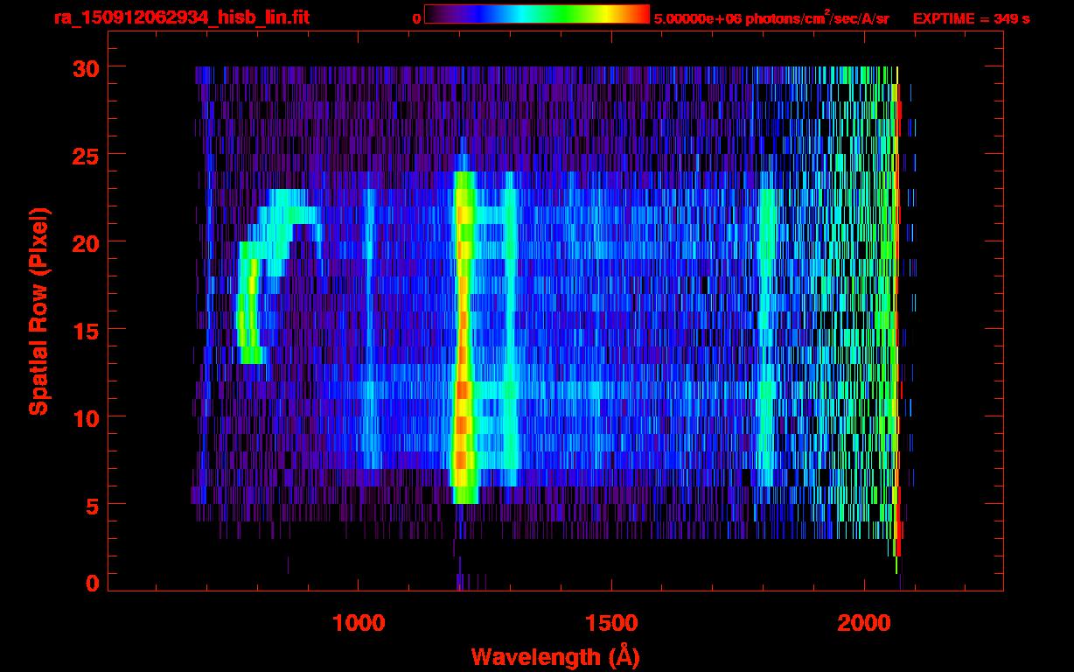Click the colorbar minimum value 0
The width and height of the screenshot is (1074, 672).
[416, 18]
